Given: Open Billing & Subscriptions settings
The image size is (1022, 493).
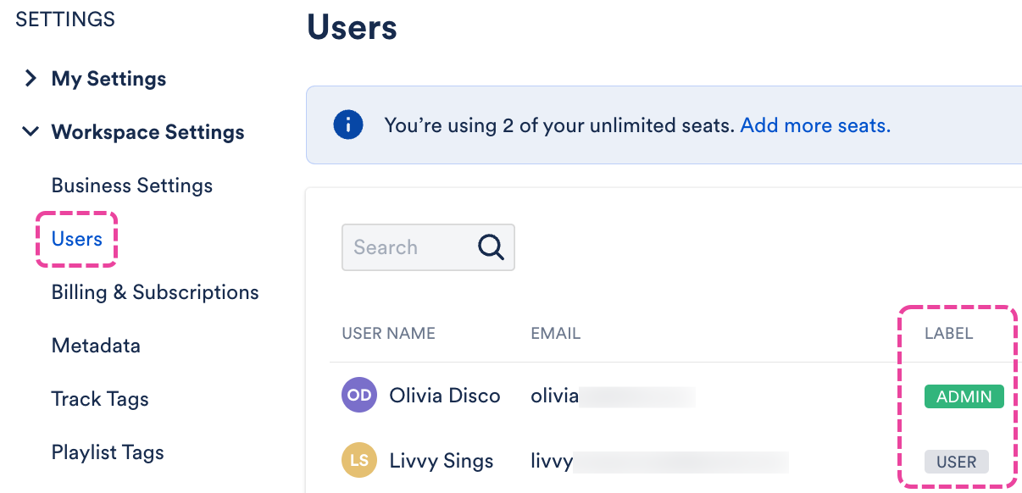Looking at the screenshot, I should click(x=155, y=292).
